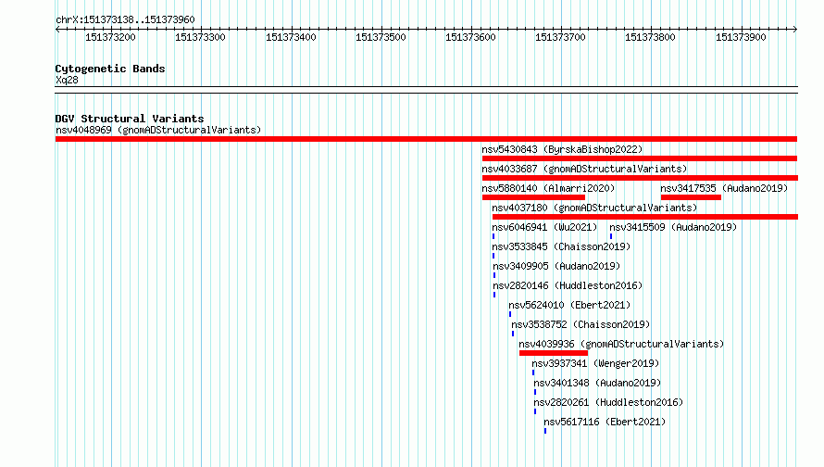Click ruler position 151373200

110,37
